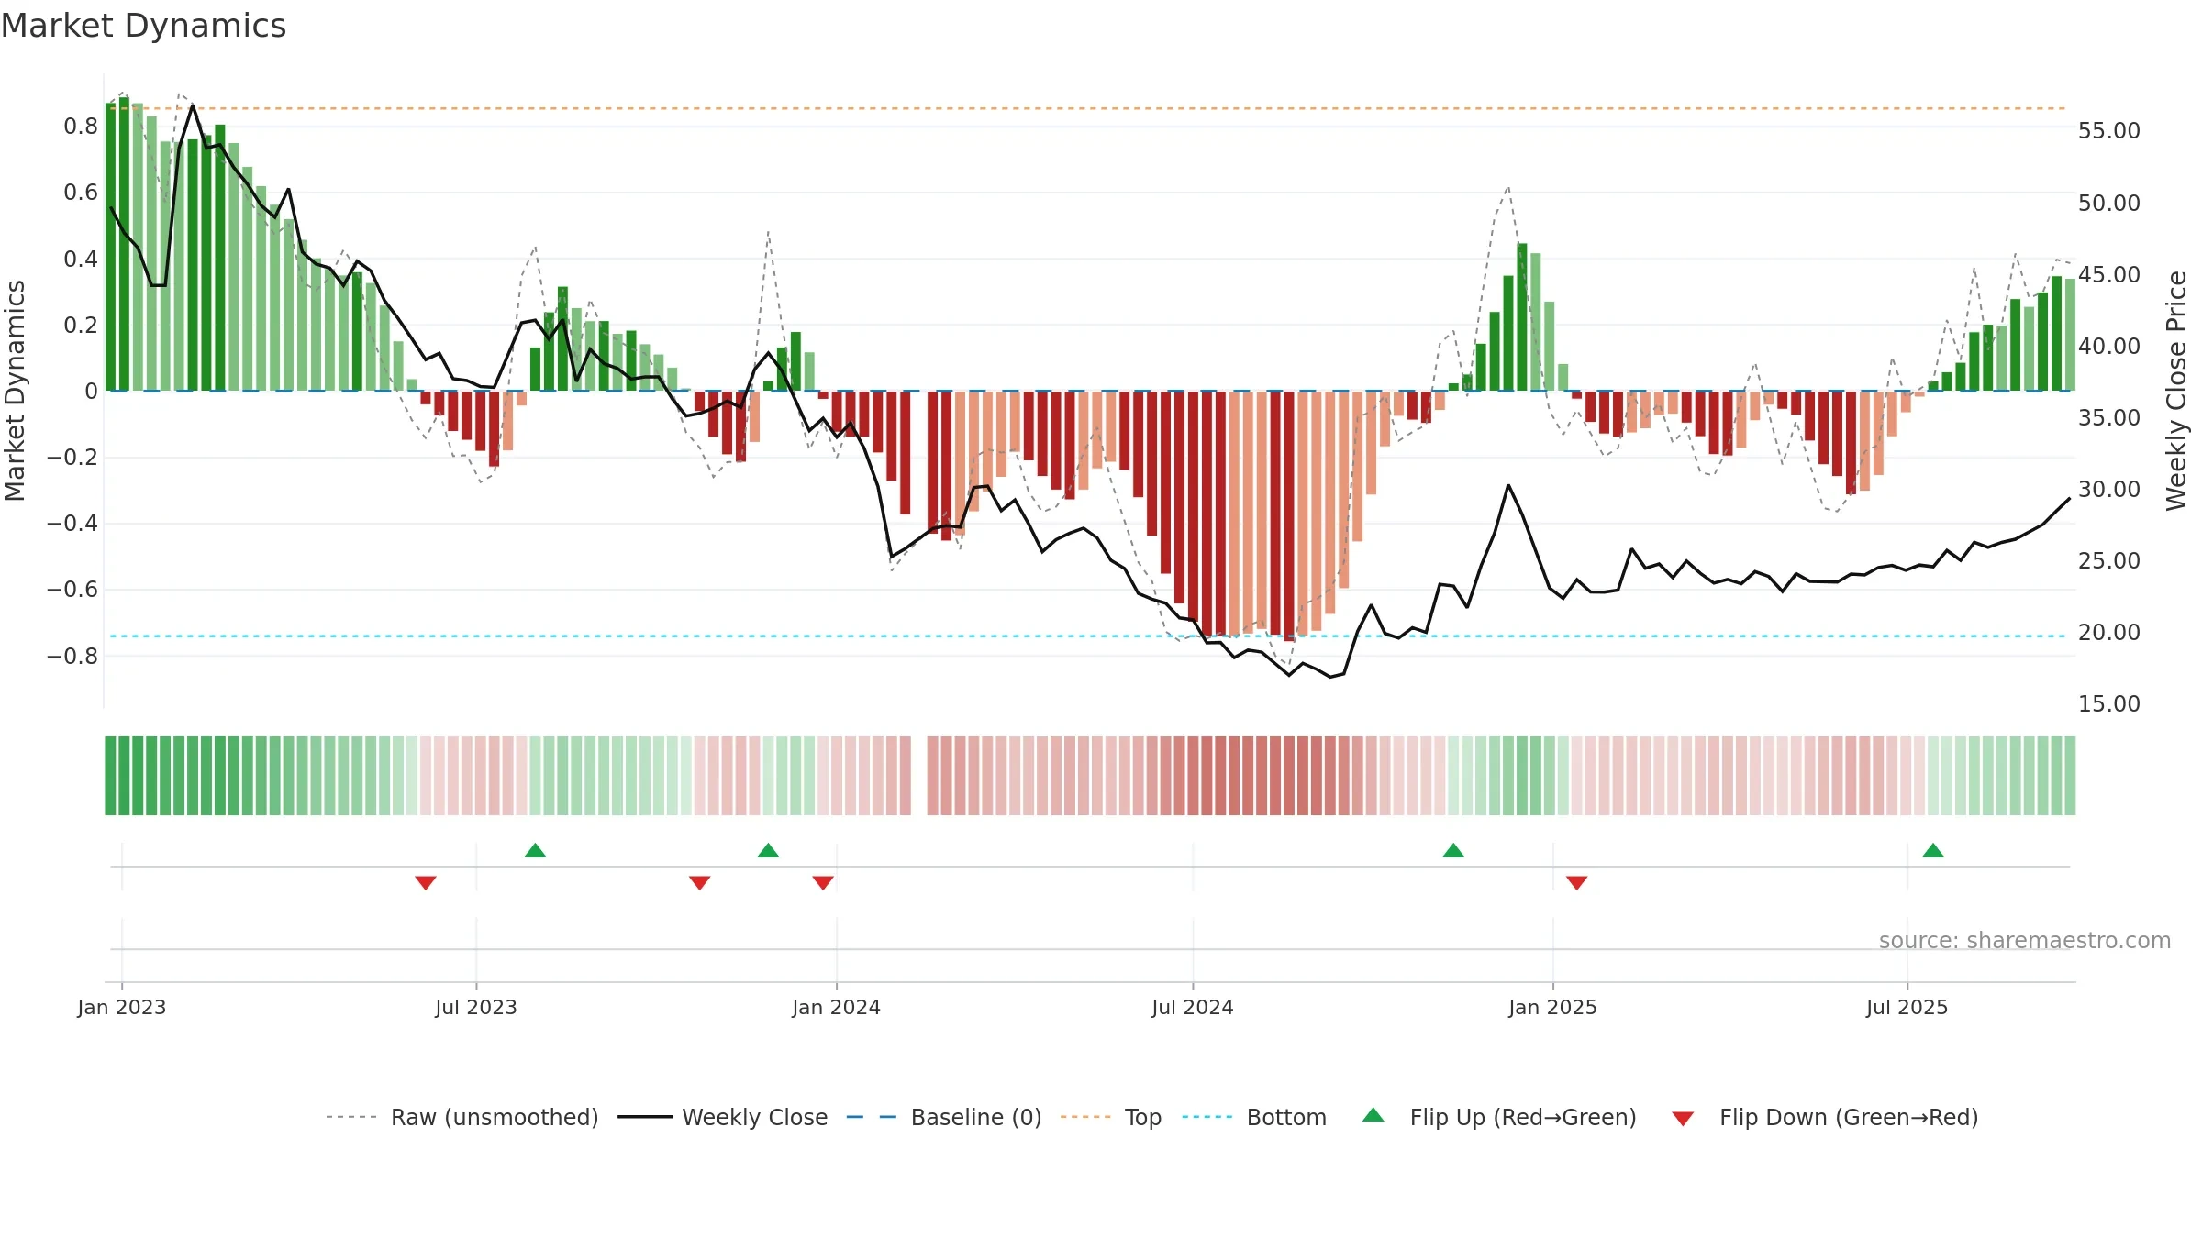This screenshot has height=1238, width=2202.
Task: Click the last green bar at chart's right edge
Action: (x=2070, y=335)
